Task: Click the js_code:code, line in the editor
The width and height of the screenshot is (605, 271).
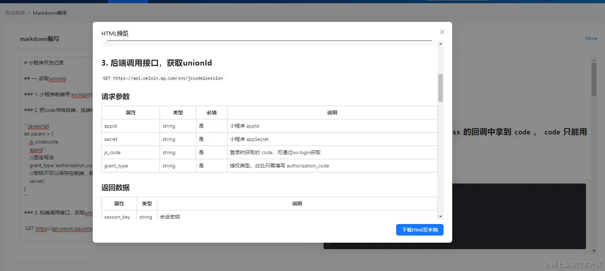Action: tap(44, 142)
